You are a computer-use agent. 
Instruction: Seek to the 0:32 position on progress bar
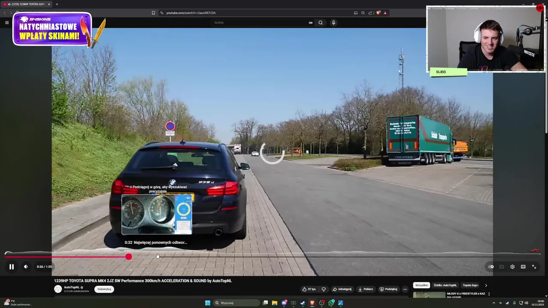(x=158, y=257)
